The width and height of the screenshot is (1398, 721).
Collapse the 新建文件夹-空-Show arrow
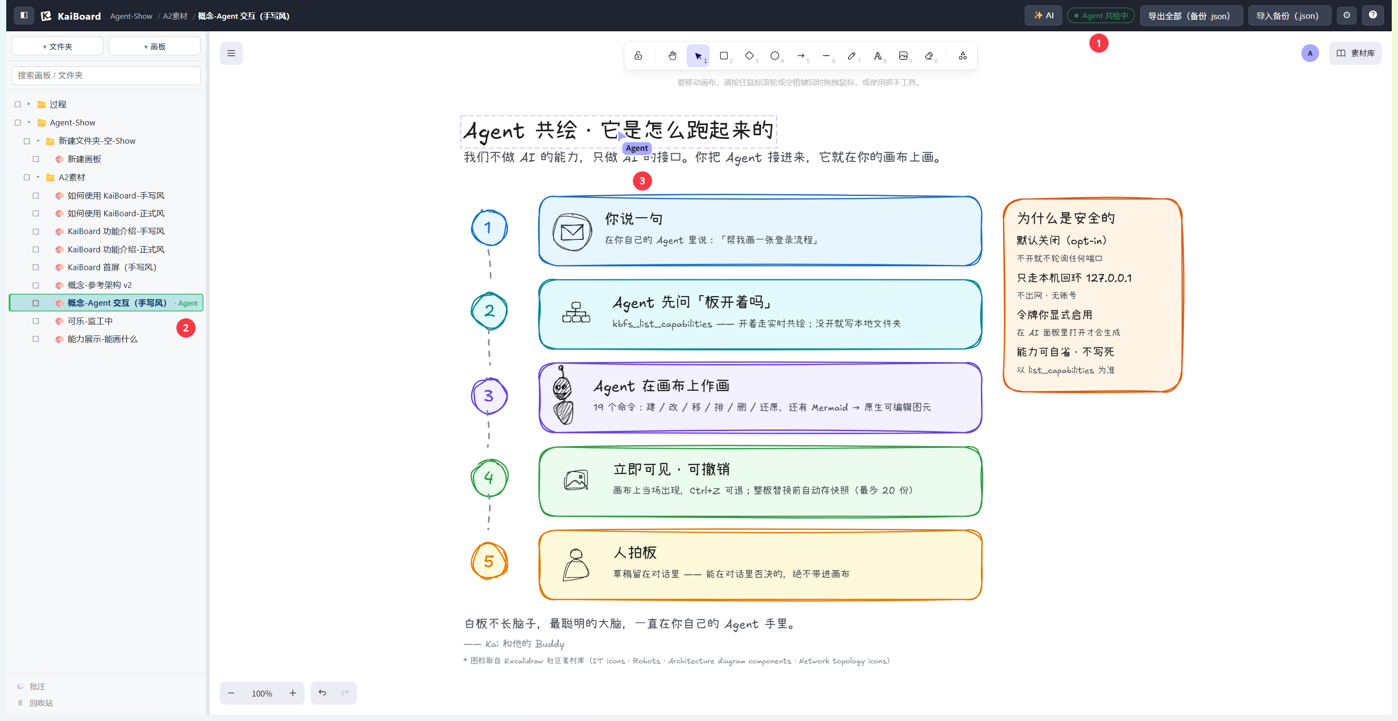pyautogui.click(x=38, y=141)
